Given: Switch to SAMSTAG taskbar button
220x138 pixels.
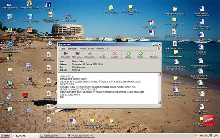Looking at the screenshot, I should coord(25,136).
